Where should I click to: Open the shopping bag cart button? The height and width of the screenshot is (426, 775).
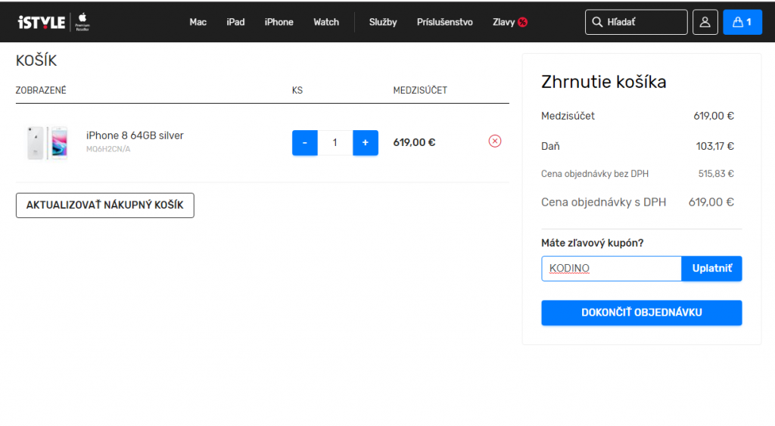tap(742, 22)
